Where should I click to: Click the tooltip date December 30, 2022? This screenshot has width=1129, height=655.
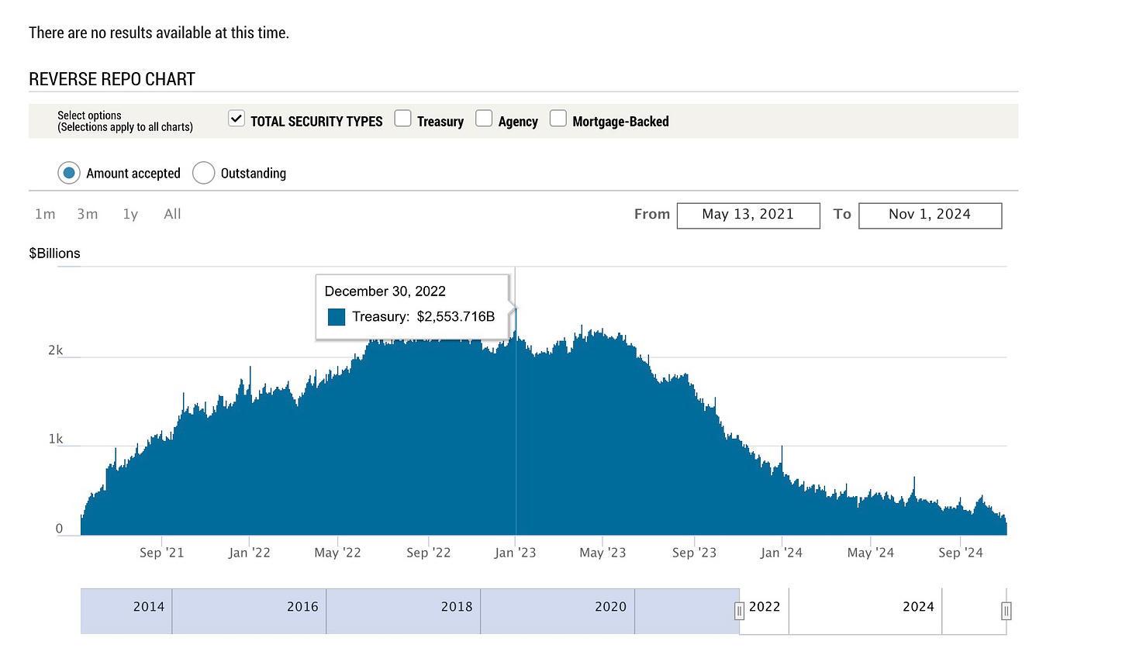(x=385, y=291)
